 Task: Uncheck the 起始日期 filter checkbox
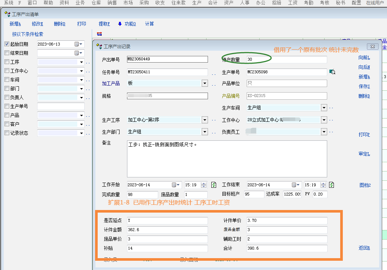pyautogui.click(x=7, y=44)
